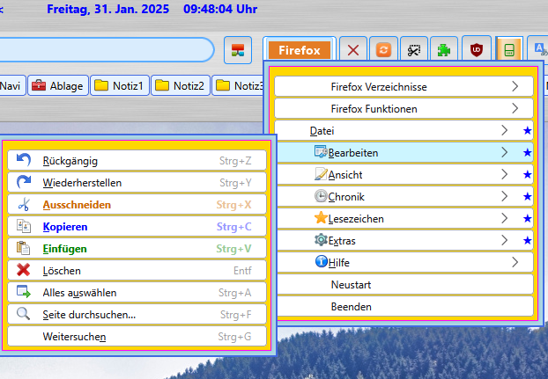The height and width of the screenshot is (379, 548).
Task: Click the red X toolbar icon
Action: click(x=353, y=49)
